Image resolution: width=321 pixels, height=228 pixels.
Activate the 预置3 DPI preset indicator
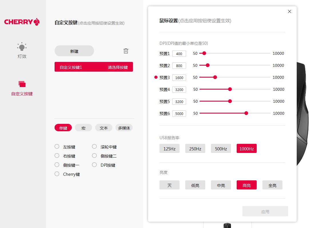(x=156, y=77)
